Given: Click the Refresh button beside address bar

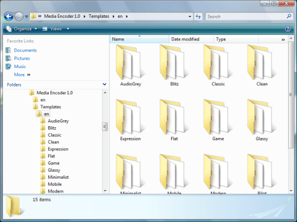Looking at the screenshot, I should pos(198,17).
